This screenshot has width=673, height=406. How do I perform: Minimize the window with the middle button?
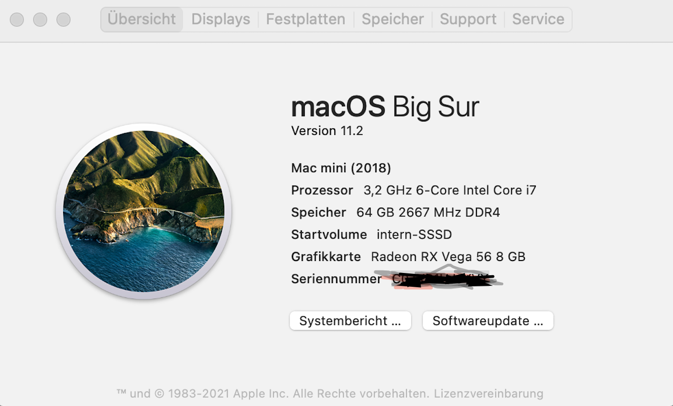coord(40,20)
